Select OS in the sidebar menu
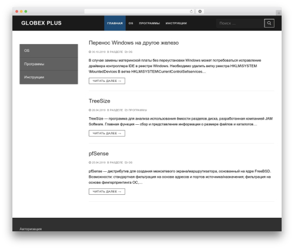The image size is (294, 249). point(49,51)
